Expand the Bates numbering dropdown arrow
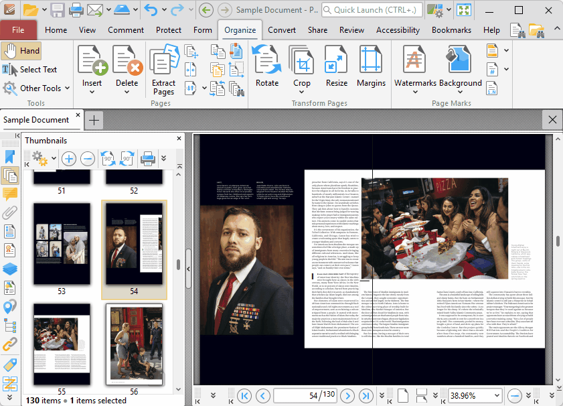 [506, 70]
